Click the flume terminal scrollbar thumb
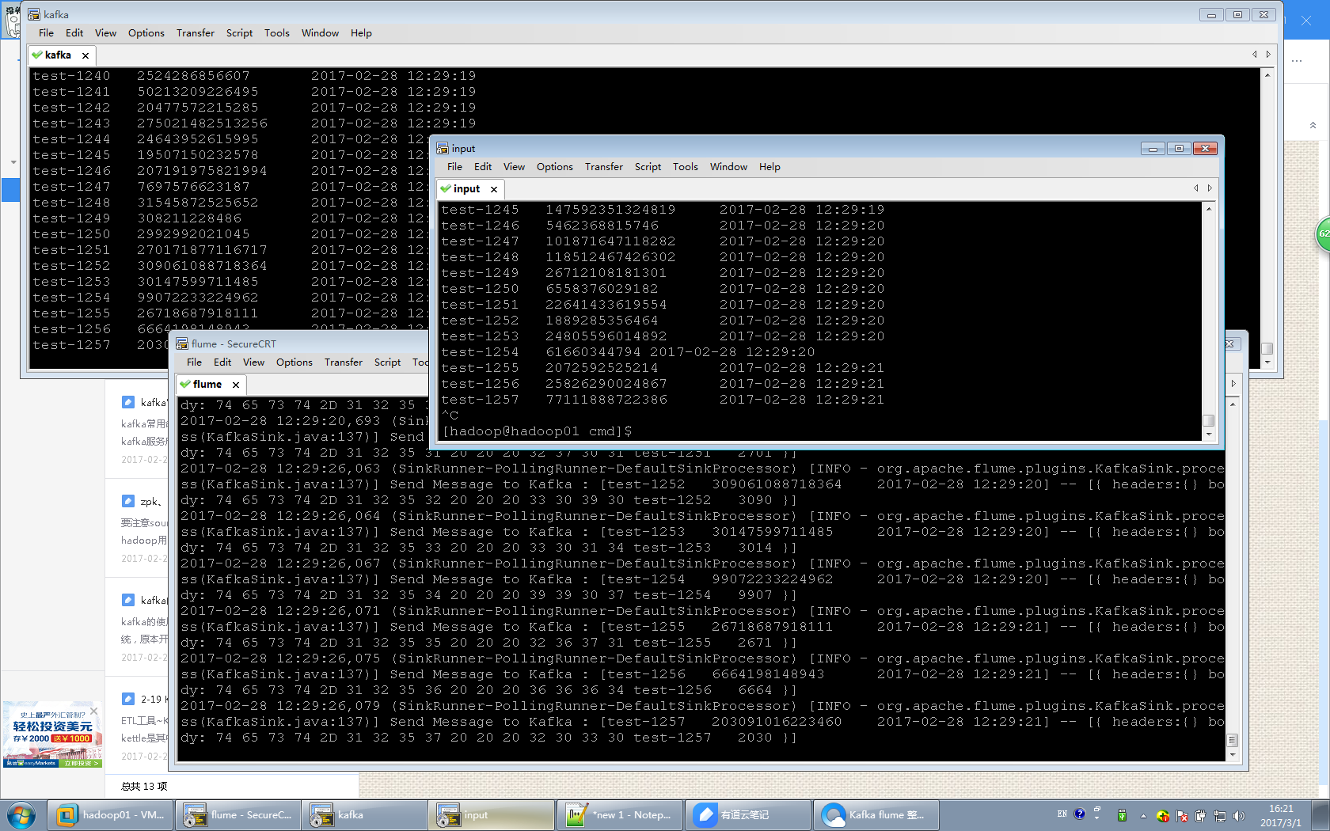 tap(1233, 740)
